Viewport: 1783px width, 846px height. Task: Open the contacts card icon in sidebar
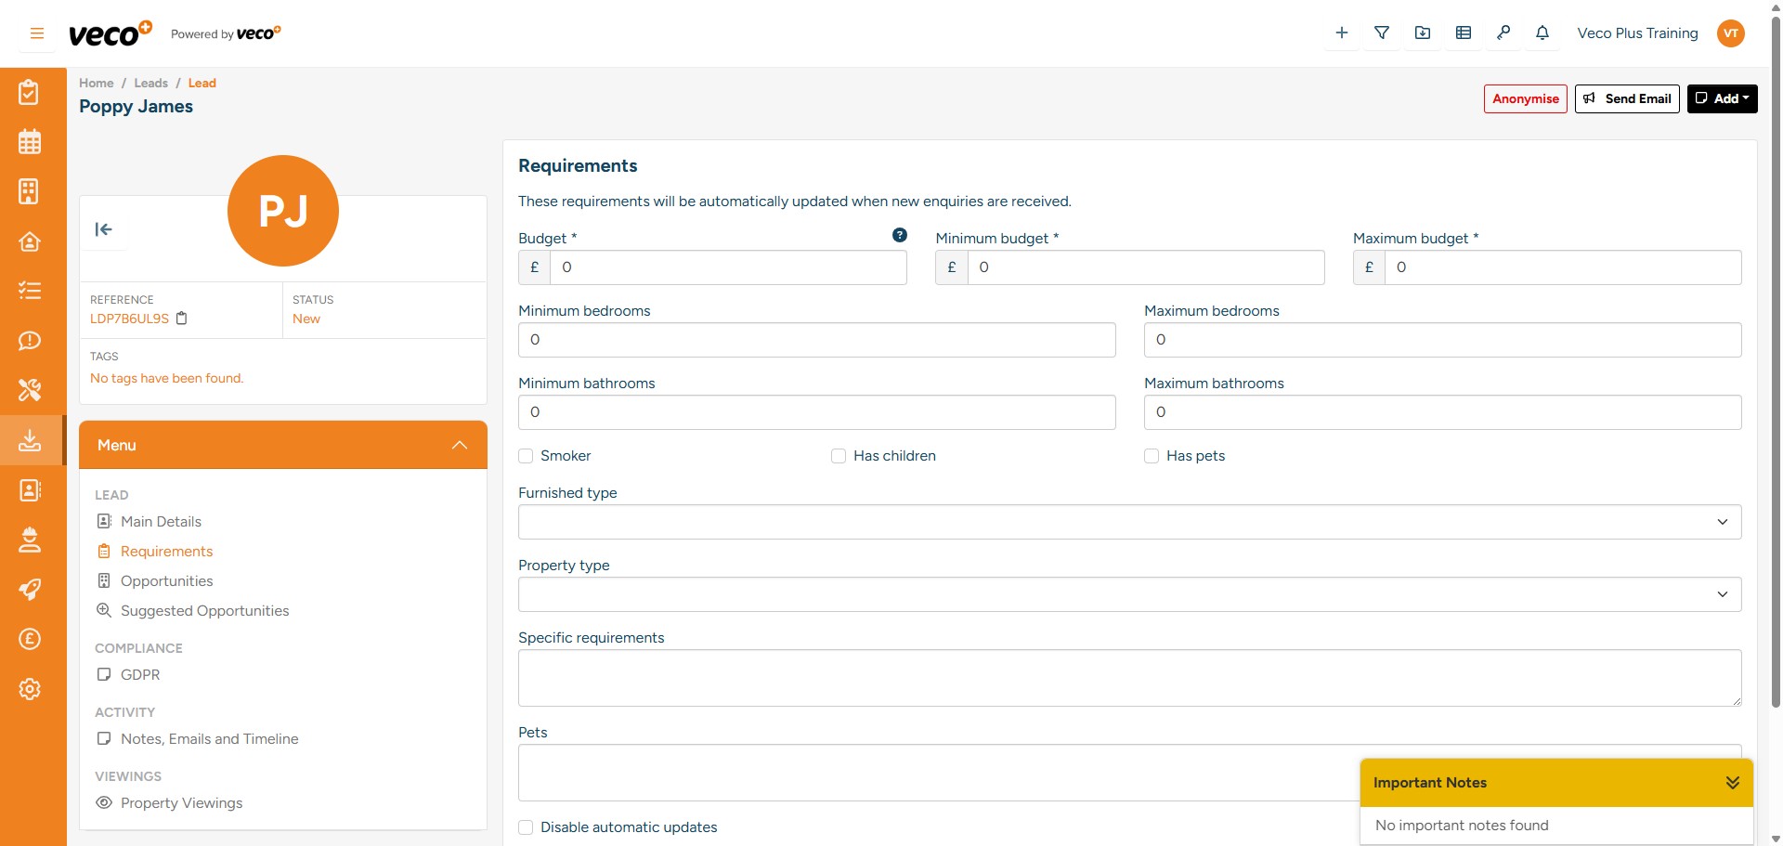pos(30,490)
